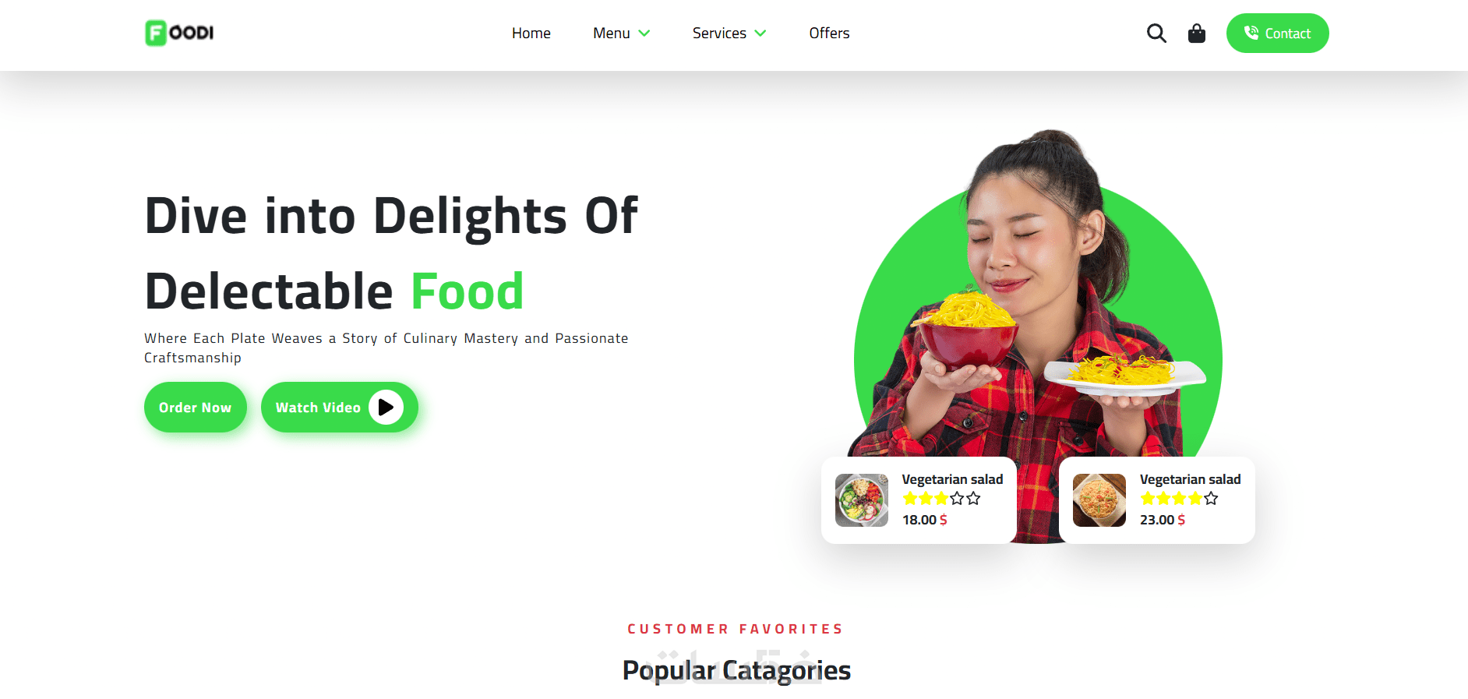Go to the Home nav link
This screenshot has height=699, width=1468.
tap(531, 33)
